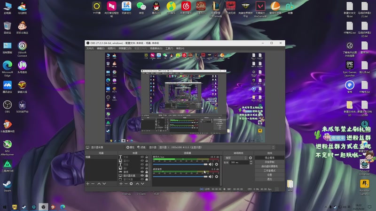Open the 视图(V) menu

click(111, 48)
